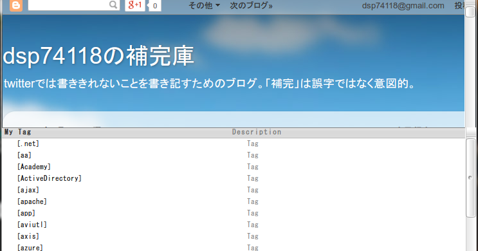Select the [ajax] tag row
The height and width of the screenshot is (251, 478).
pyautogui.click(x=233, y=190)
